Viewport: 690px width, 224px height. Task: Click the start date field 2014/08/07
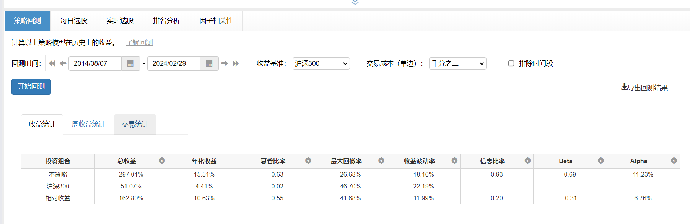[95, 63]
